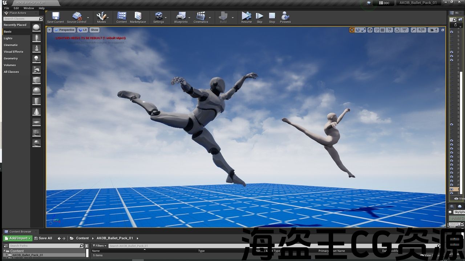Click the Content toolbar icon

coord(121,17)
